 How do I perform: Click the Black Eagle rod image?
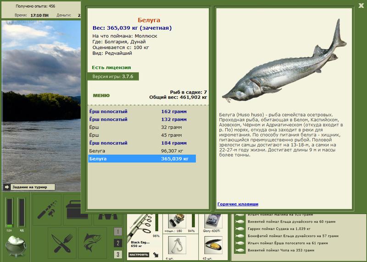click(140, 227)
